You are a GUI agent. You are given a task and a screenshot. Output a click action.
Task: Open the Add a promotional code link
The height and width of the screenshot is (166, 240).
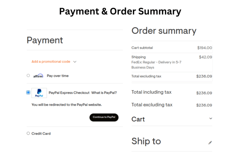click(51, 62)
